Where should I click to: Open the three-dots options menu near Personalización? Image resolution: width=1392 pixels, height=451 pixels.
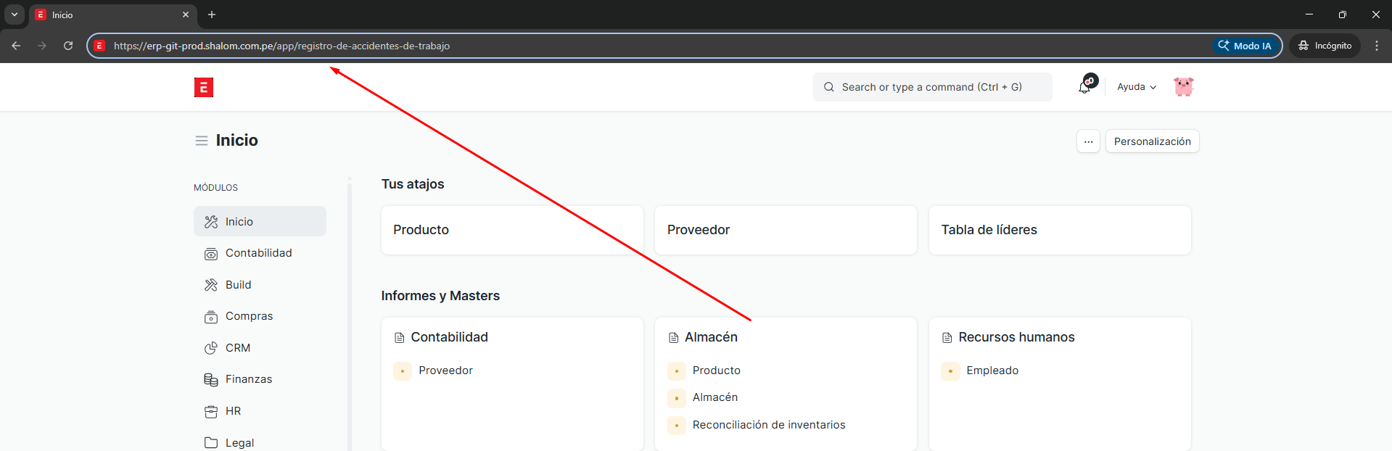point(1088,141)
